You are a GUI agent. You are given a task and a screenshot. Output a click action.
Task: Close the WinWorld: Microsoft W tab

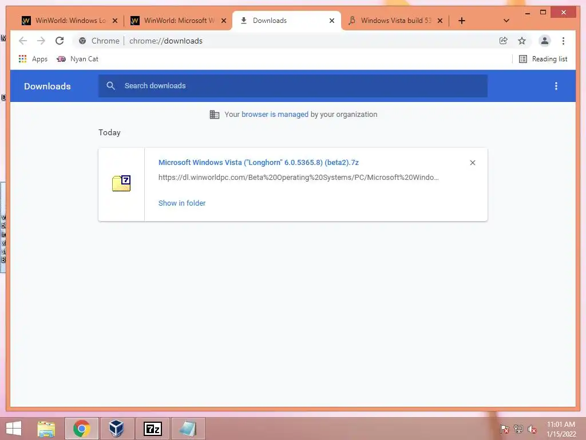[224, 21]
